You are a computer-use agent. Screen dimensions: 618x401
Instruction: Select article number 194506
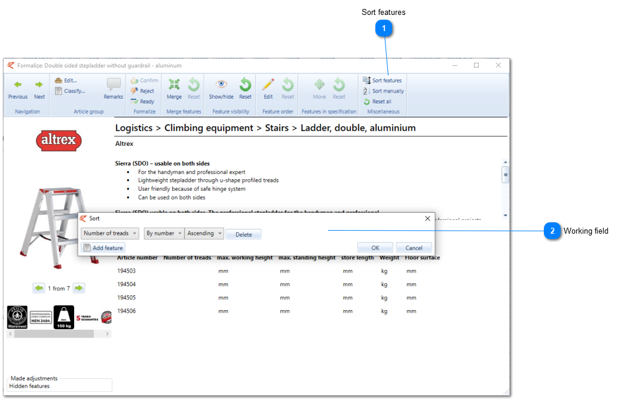tap(126, 311)
